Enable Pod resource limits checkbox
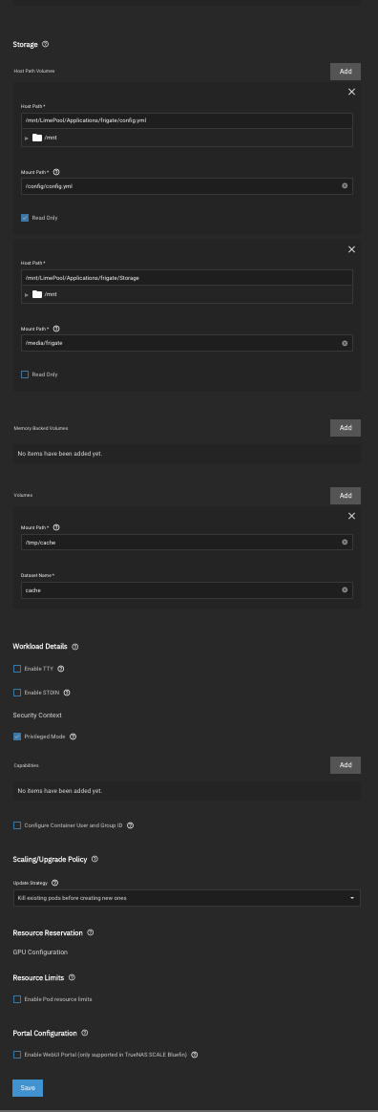This screenshot has width=378, height=1112. [x=17, y=999]
